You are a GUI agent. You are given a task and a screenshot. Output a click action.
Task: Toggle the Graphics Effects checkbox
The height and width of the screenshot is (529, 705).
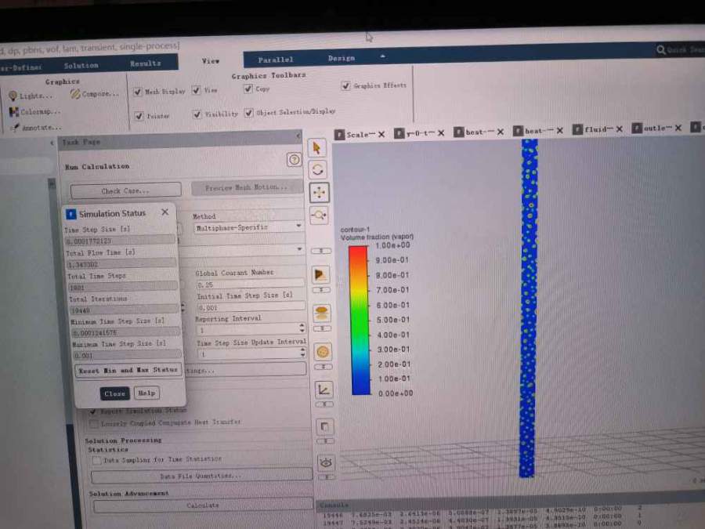coord(345,85)
